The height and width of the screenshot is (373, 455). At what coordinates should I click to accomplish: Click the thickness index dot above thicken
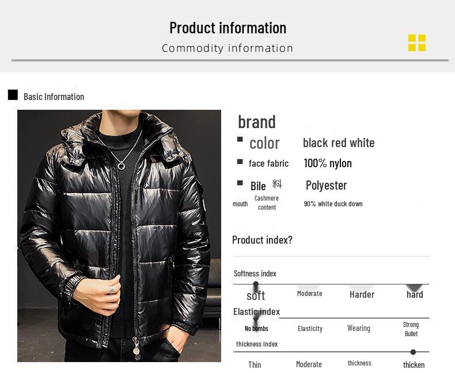click(413, 352)
